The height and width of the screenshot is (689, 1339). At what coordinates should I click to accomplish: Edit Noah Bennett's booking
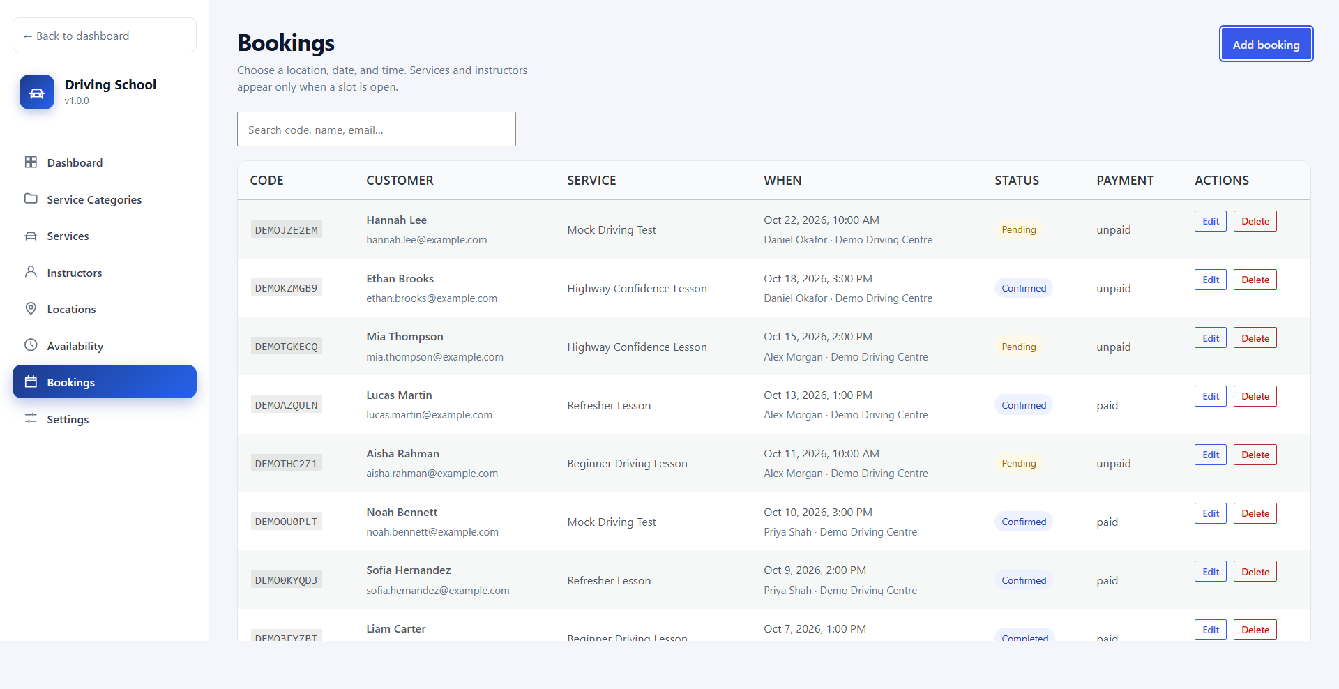1210,513
